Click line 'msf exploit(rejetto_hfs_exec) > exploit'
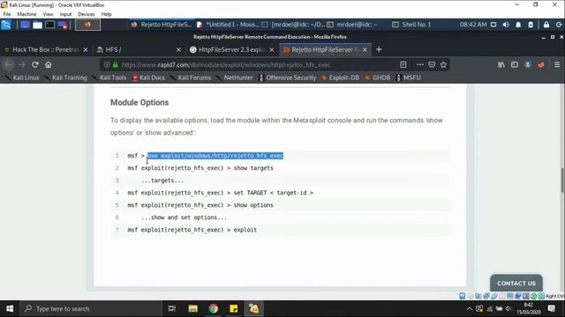 [x=192, y=230]
